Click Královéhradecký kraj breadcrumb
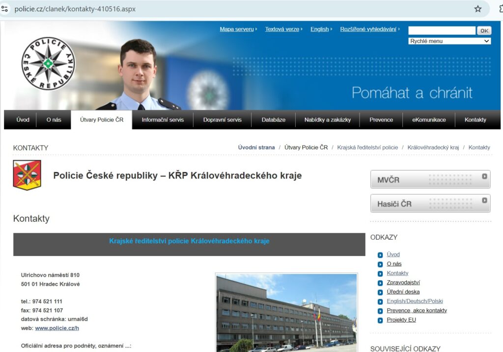The height and width of the screenshot is (352, 503). pos(433,148)
